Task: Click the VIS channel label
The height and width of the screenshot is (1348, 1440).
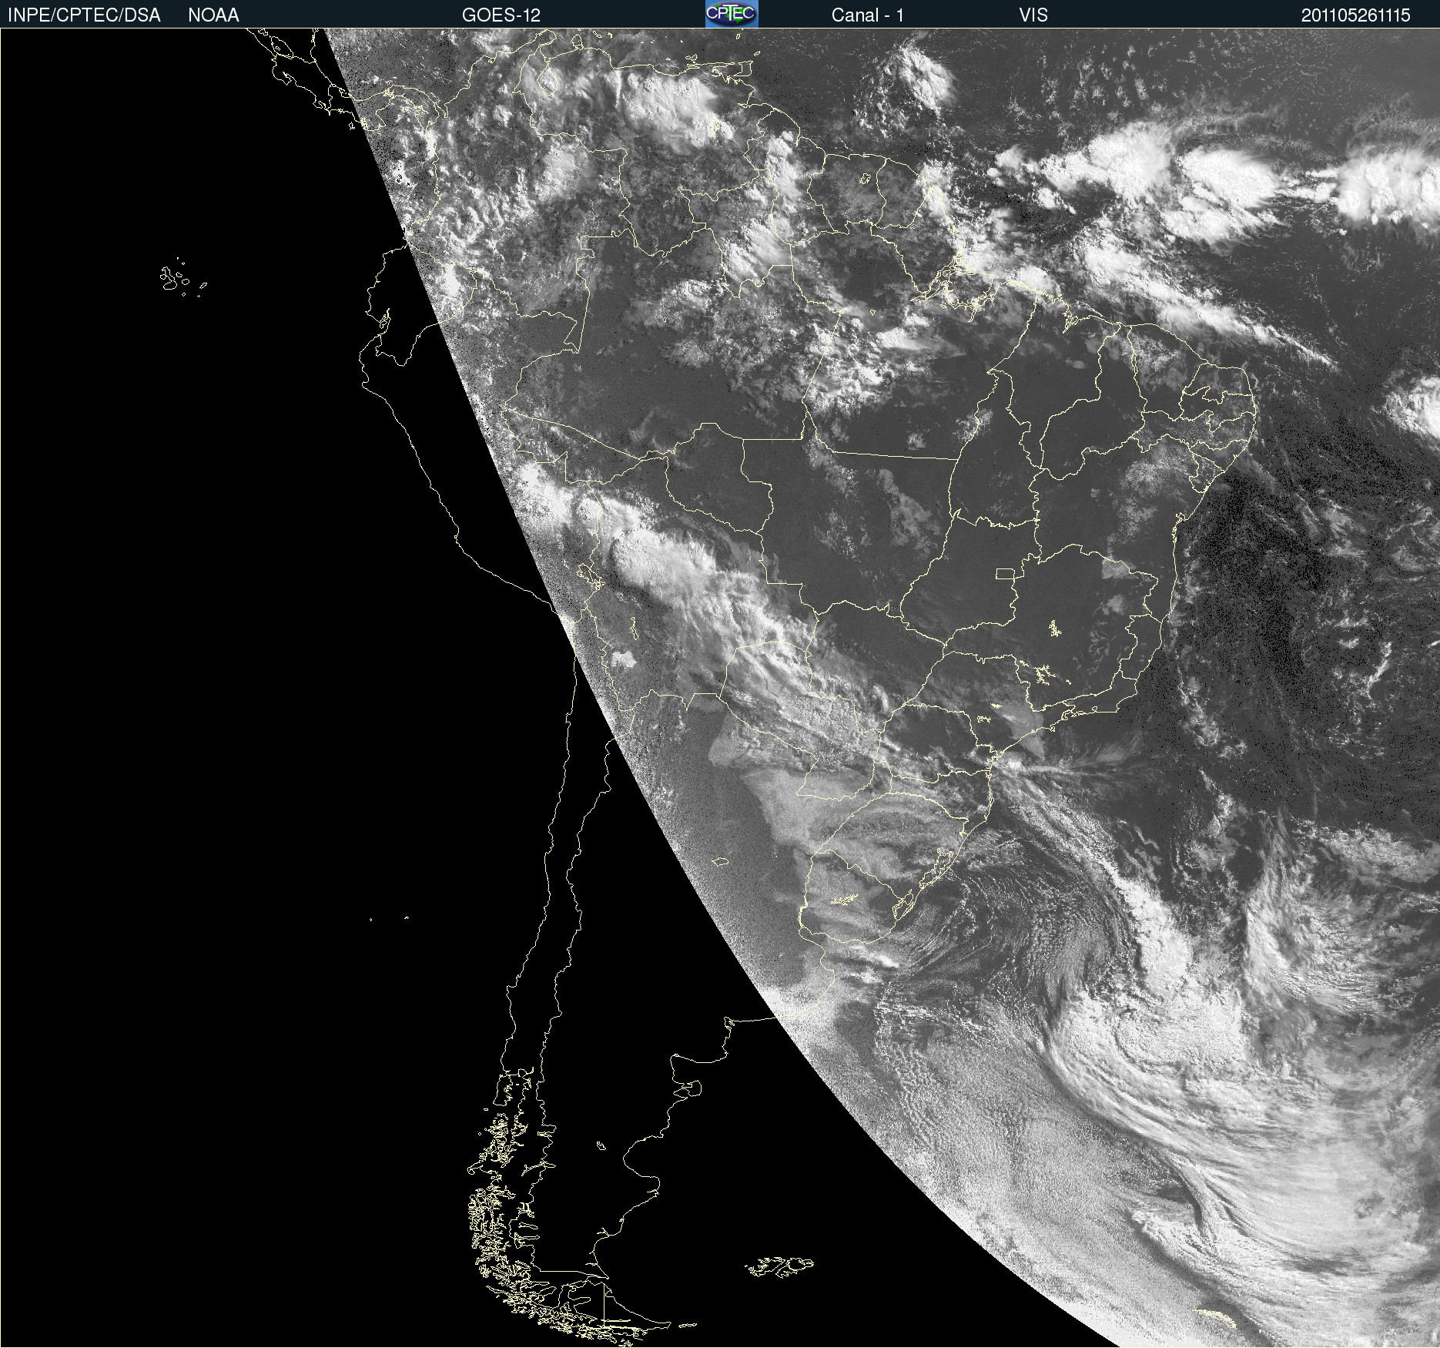Action: point(1033,15)
